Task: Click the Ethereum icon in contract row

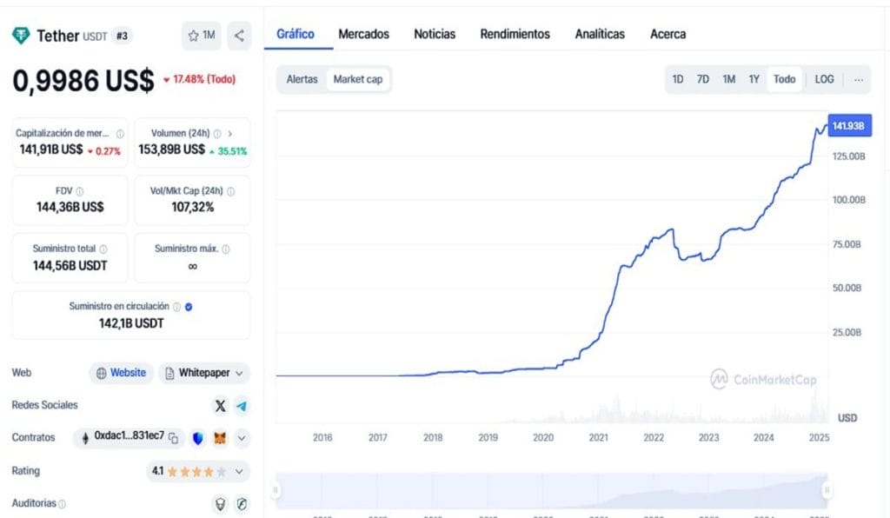Action: pos(85,438)
